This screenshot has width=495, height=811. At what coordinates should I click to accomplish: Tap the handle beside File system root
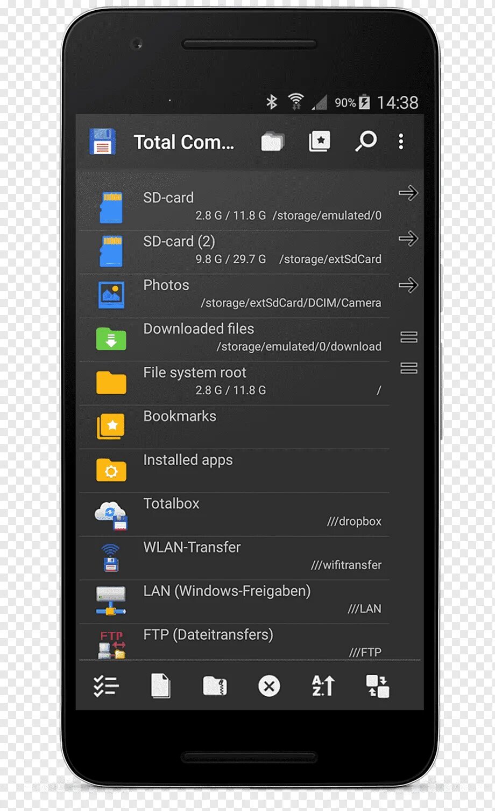click(x=409, y=368)
